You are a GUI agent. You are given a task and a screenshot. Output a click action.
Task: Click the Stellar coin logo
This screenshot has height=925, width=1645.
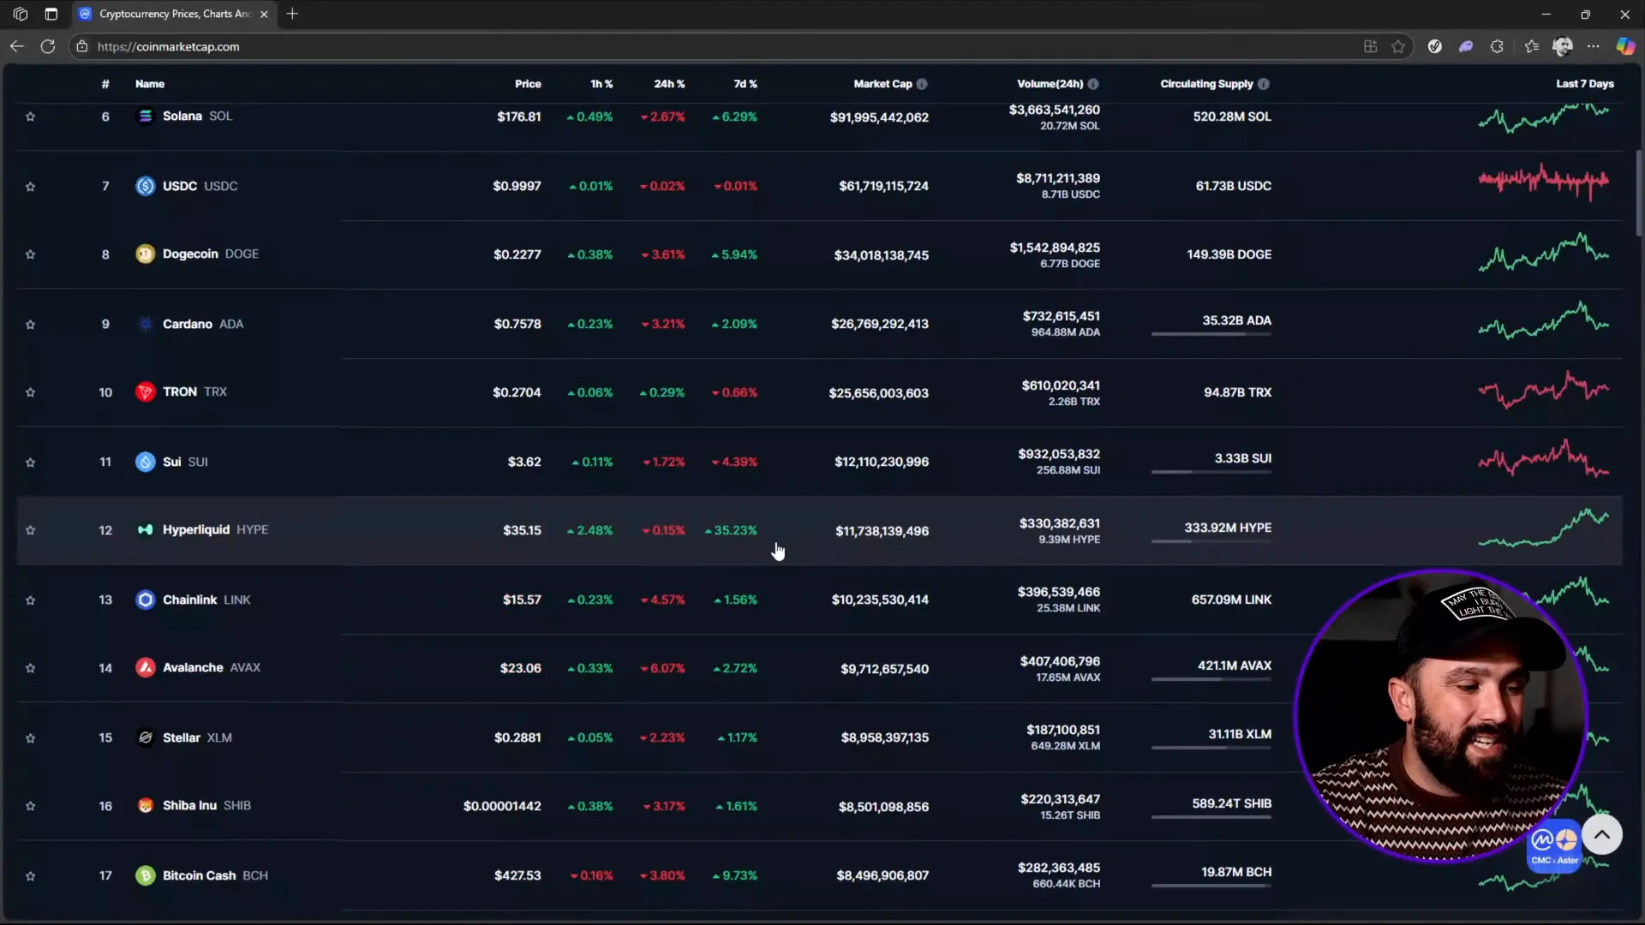pyautogui.click(x=146, y=737)
